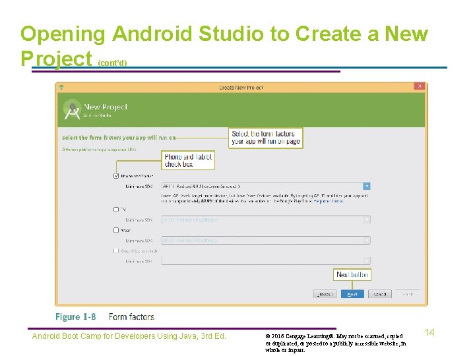Click the 'Create New Project' window title

(x=241, y=88)
